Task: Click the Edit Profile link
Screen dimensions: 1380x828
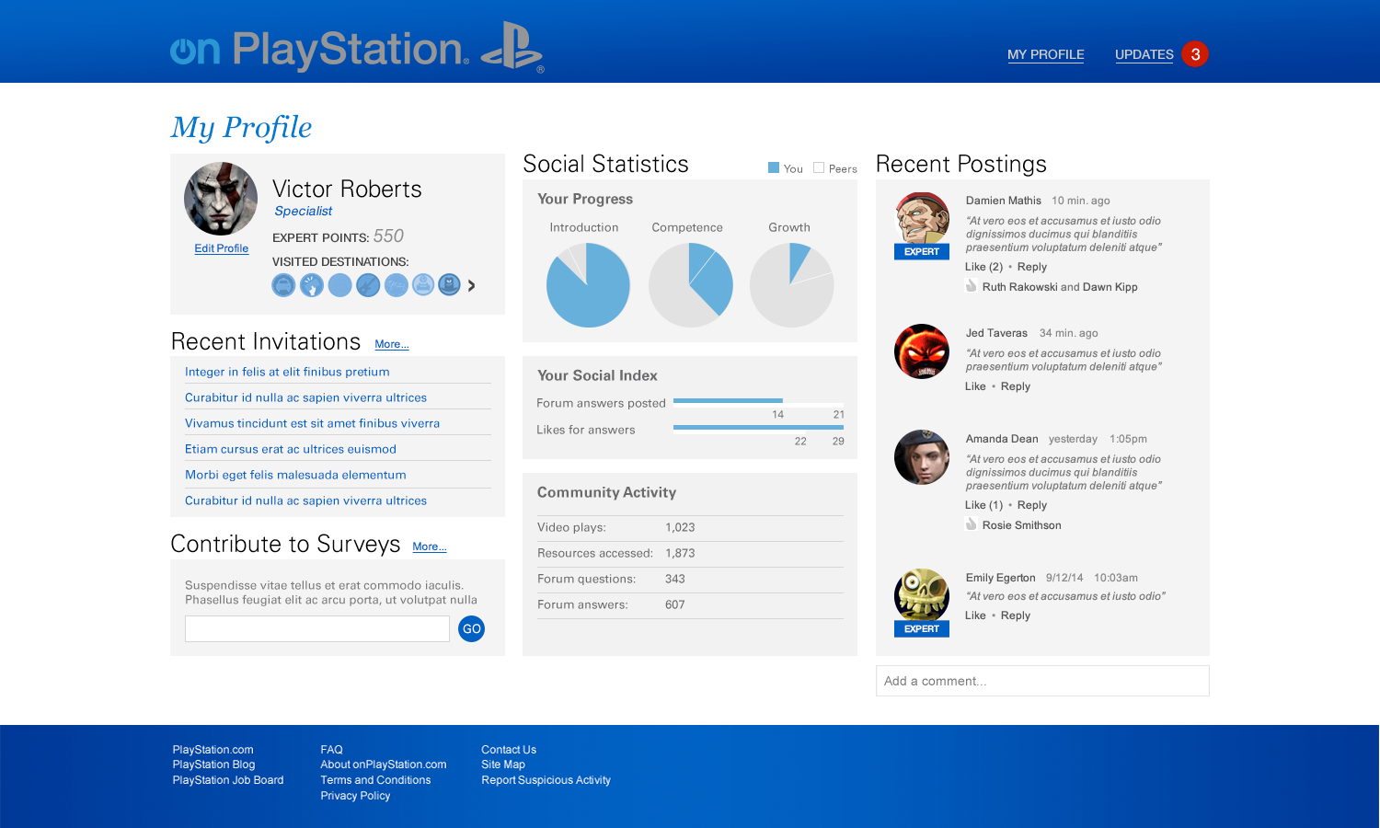Action: click(222, 248)
